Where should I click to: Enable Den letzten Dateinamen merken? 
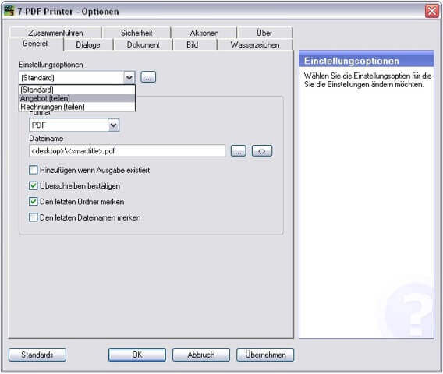point(34,217)
